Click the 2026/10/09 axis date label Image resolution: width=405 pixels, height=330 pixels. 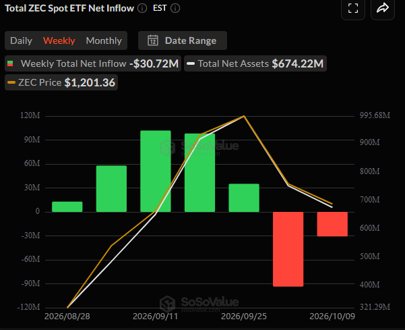tap(332, 317)
